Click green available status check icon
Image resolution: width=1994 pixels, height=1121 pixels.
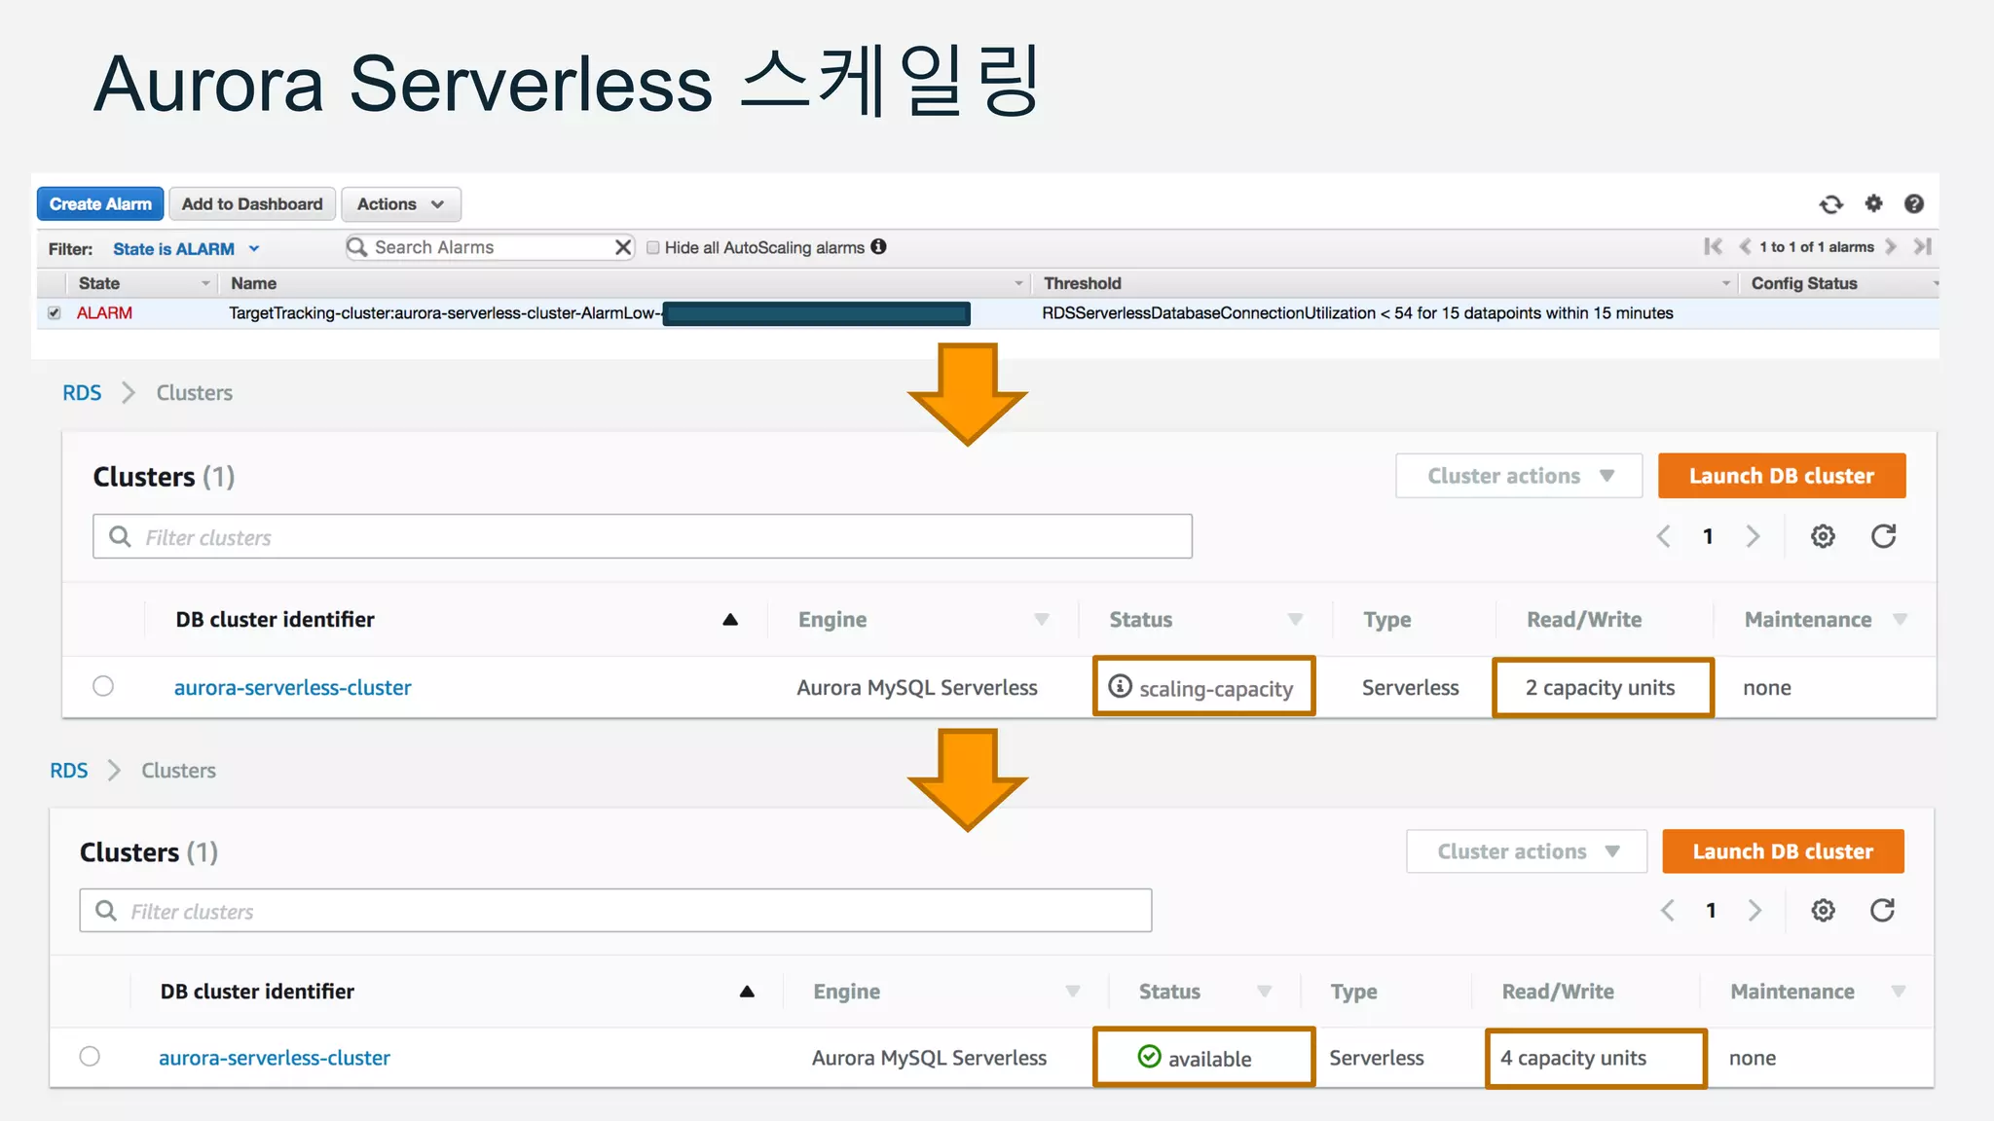point(1149,1057)
